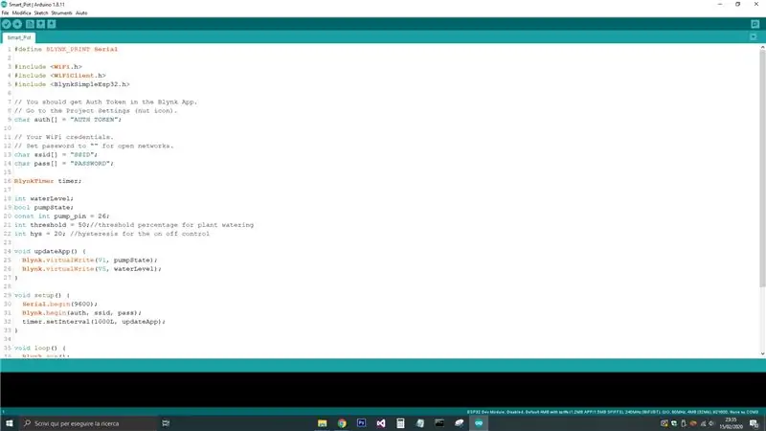Expand the tab options dropdown arrow
The height and width of the screenshot is (431, 766).
[754, 37]
